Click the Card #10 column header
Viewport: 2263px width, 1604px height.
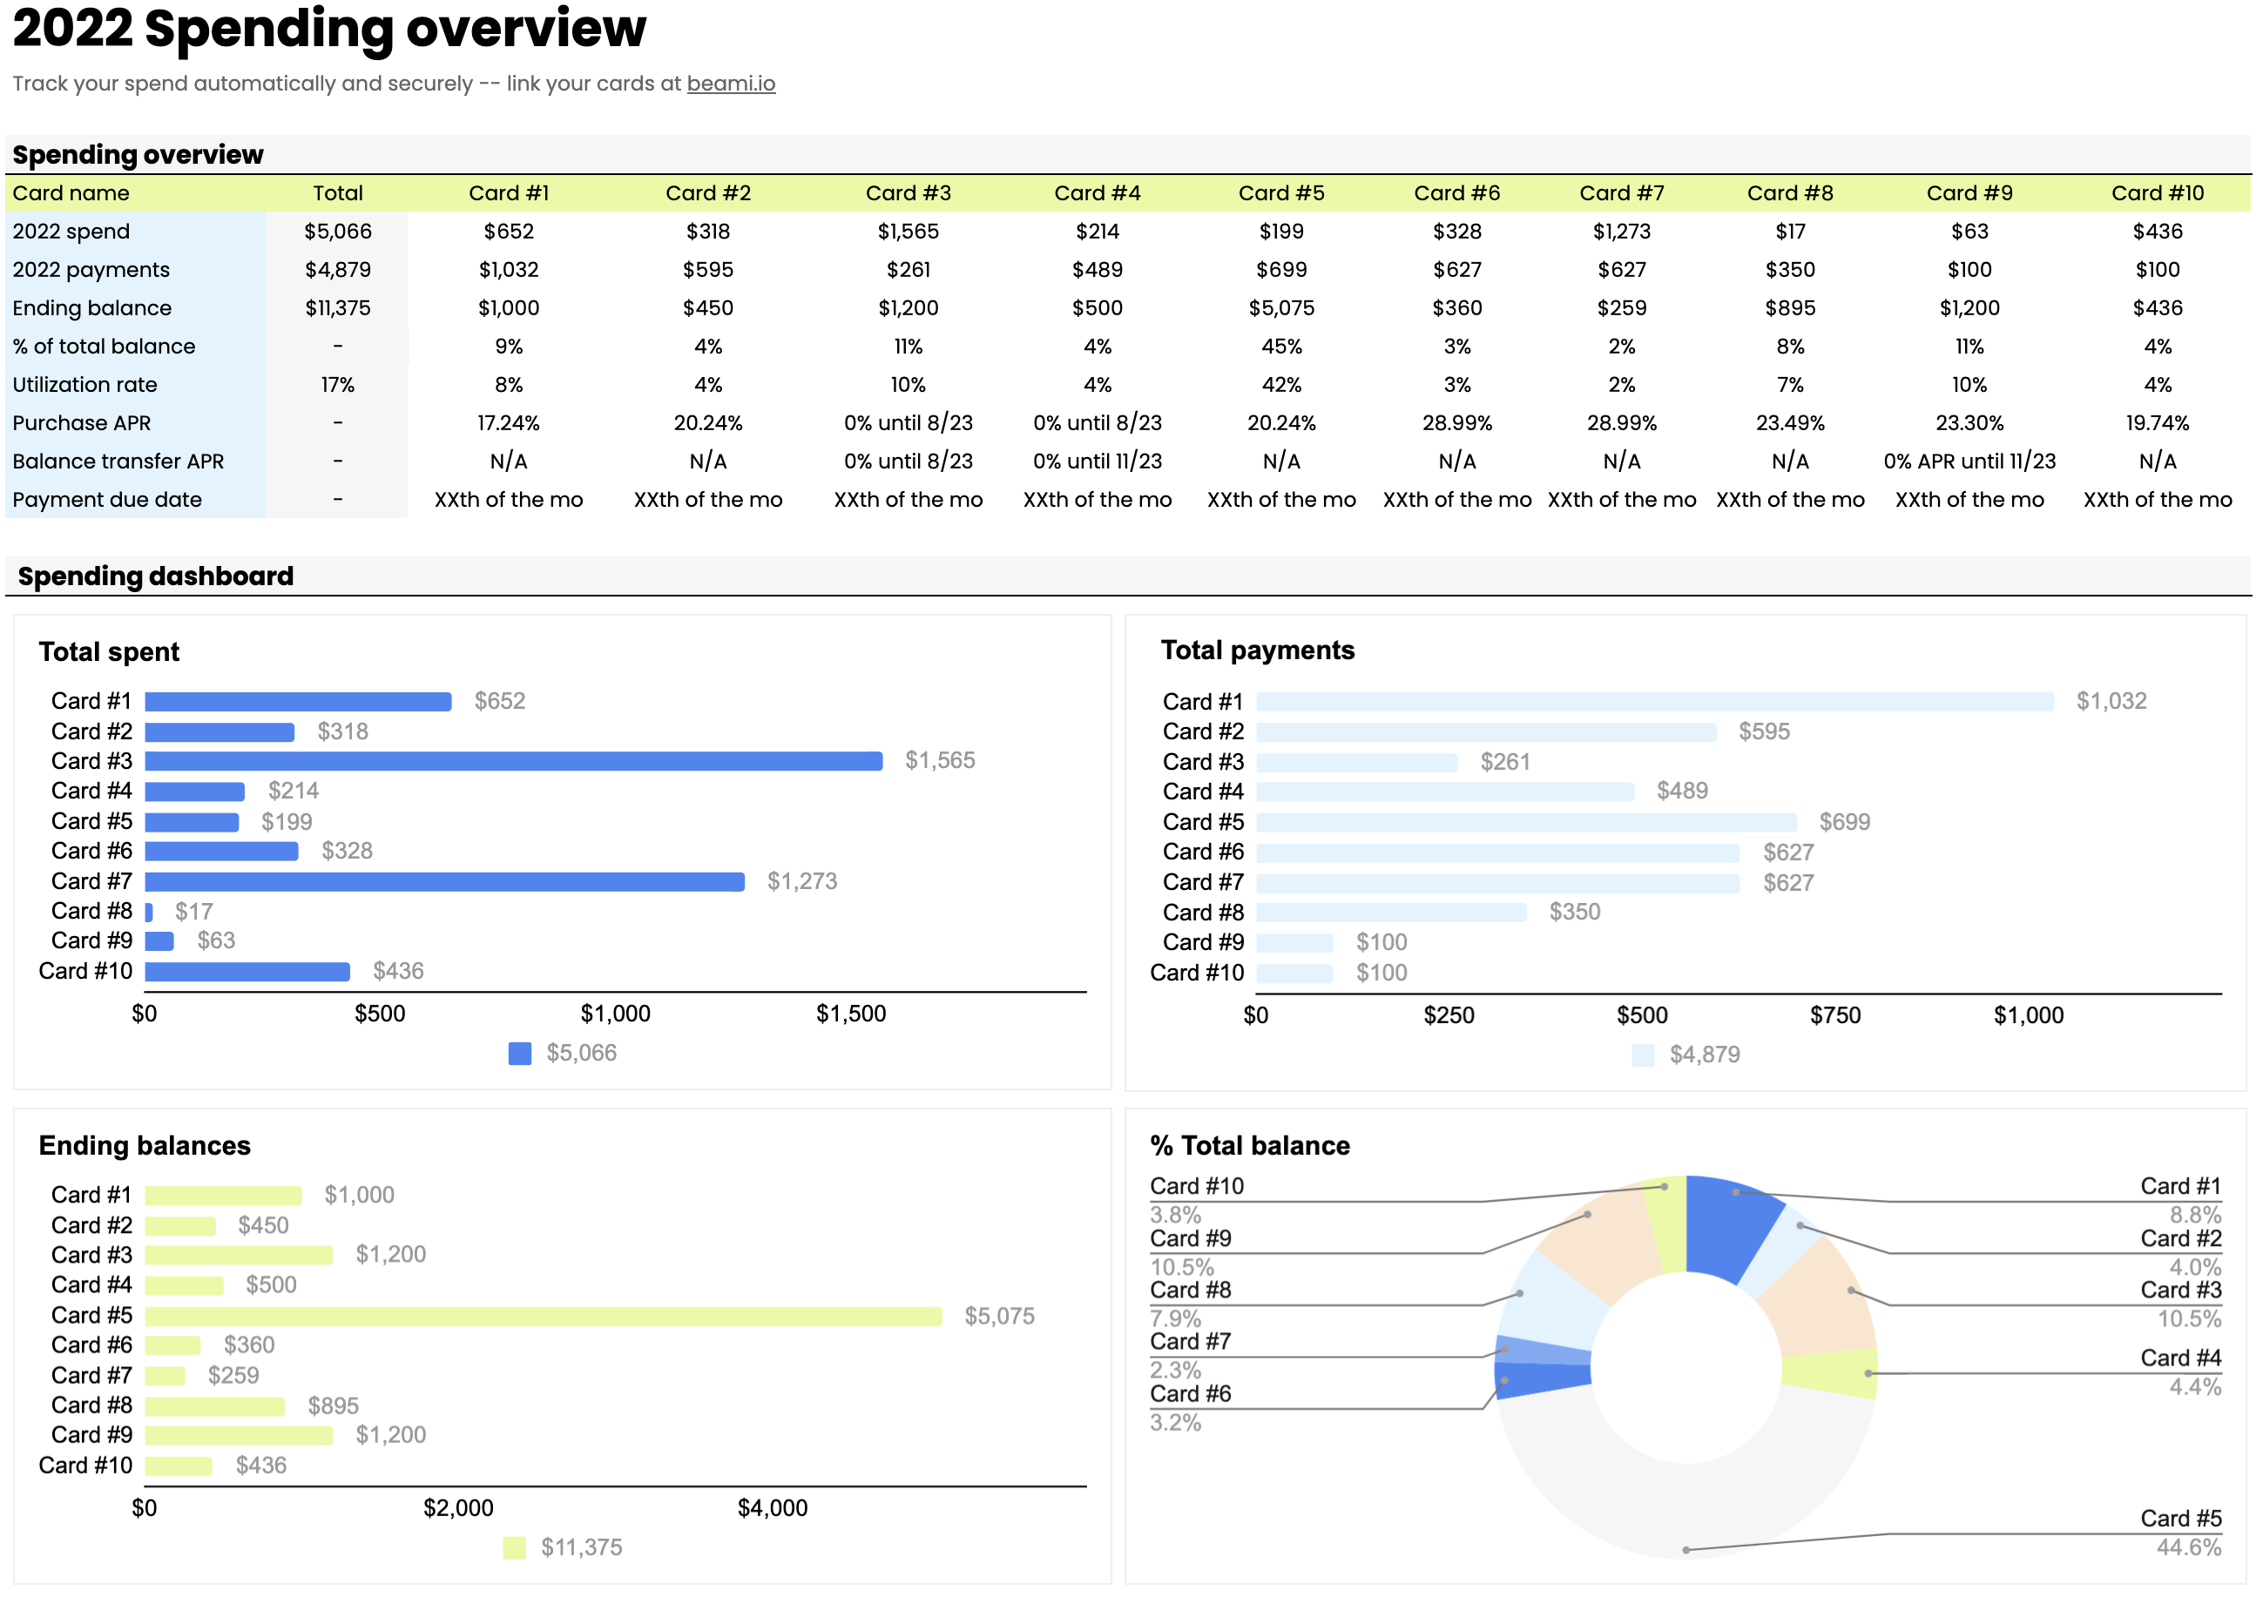coord(2158,193)
